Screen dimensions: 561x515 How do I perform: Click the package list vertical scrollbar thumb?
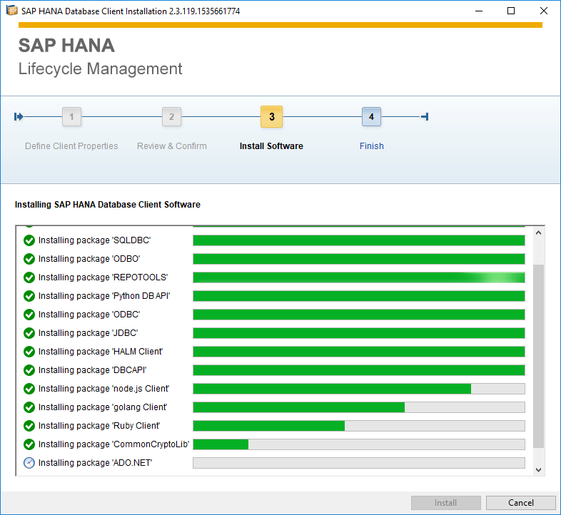coord(538,356)
